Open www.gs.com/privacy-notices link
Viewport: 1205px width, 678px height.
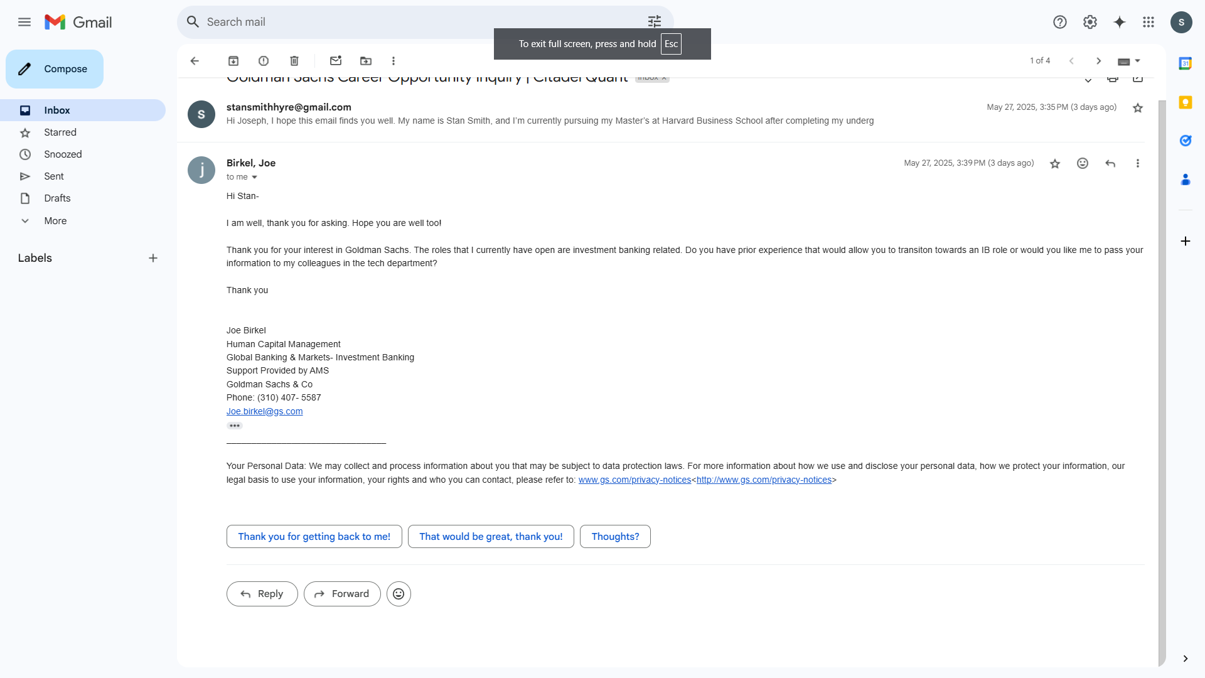(x=635, y=480)
